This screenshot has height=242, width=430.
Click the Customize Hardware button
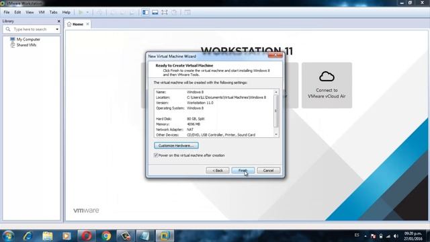[x=176, y=145]
